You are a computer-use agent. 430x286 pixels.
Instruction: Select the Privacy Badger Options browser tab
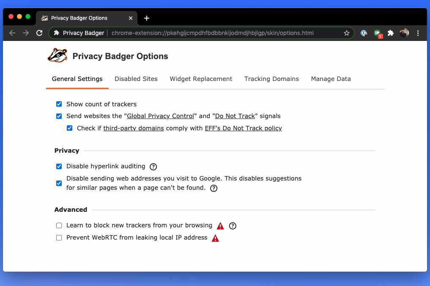point(86,18)
